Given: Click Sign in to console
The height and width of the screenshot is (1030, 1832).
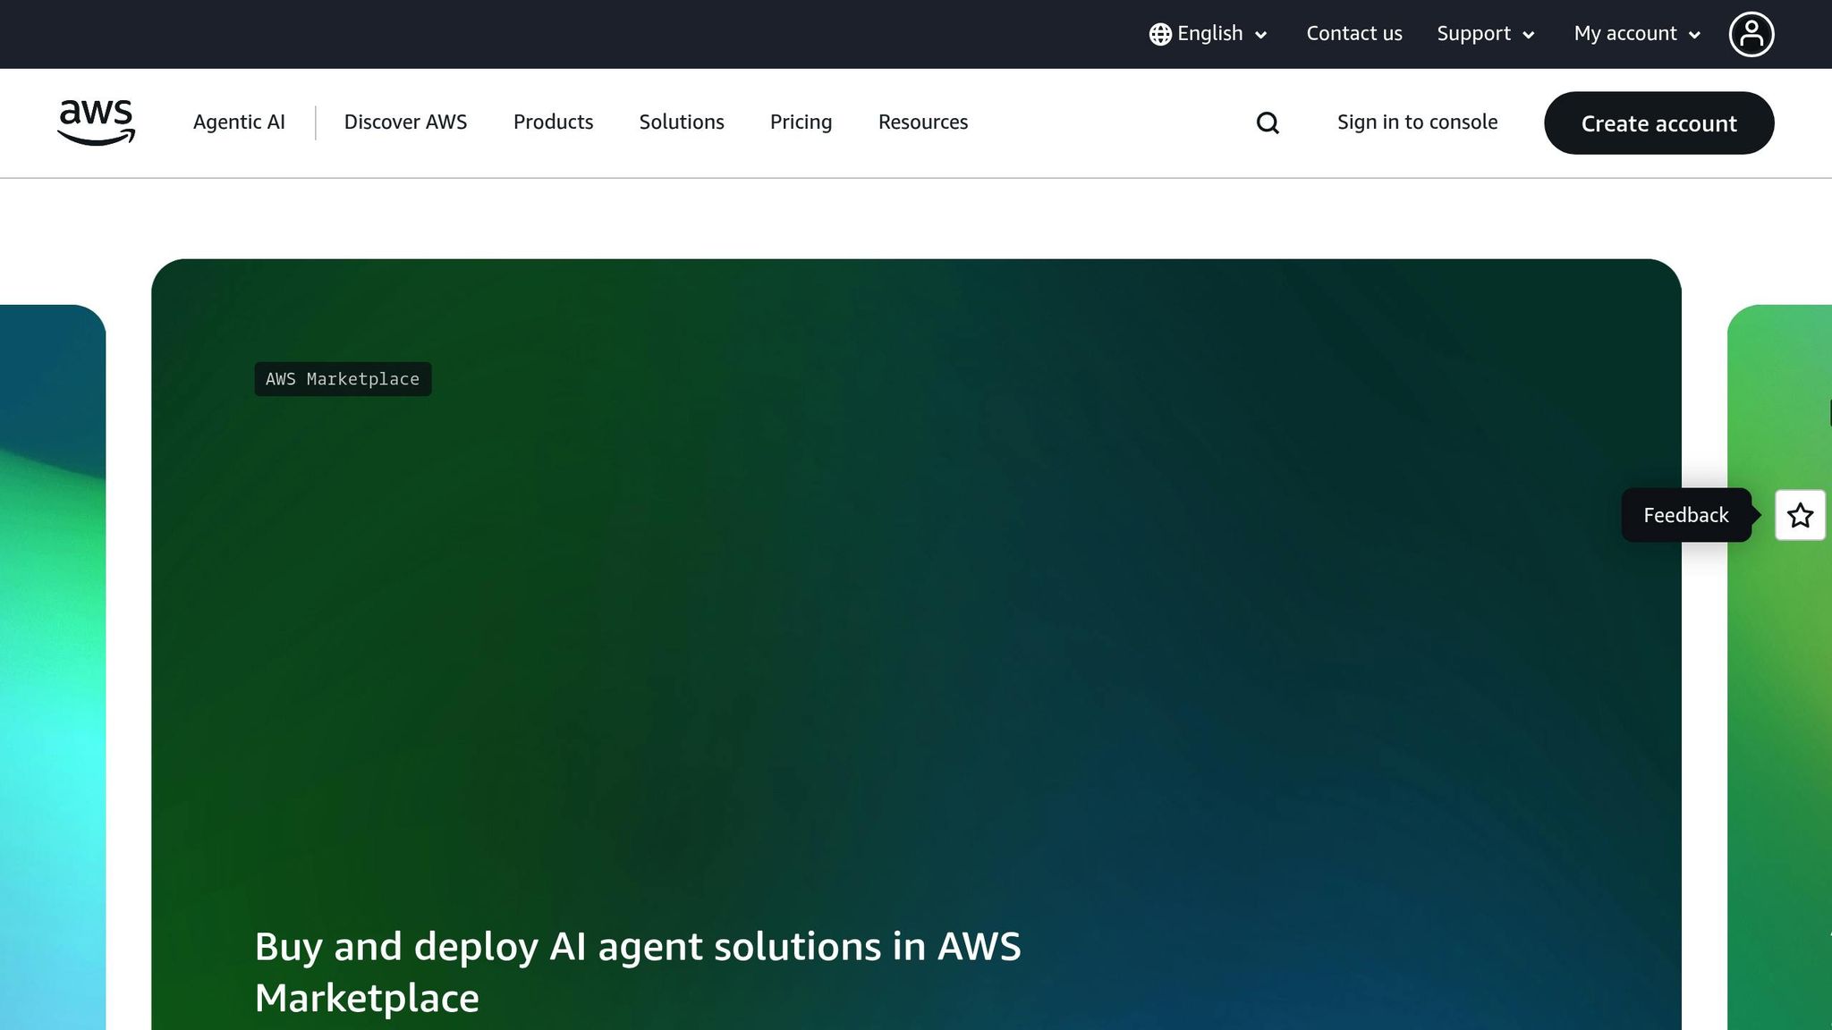Looking at the screenshot, I should click(1417, 122).
